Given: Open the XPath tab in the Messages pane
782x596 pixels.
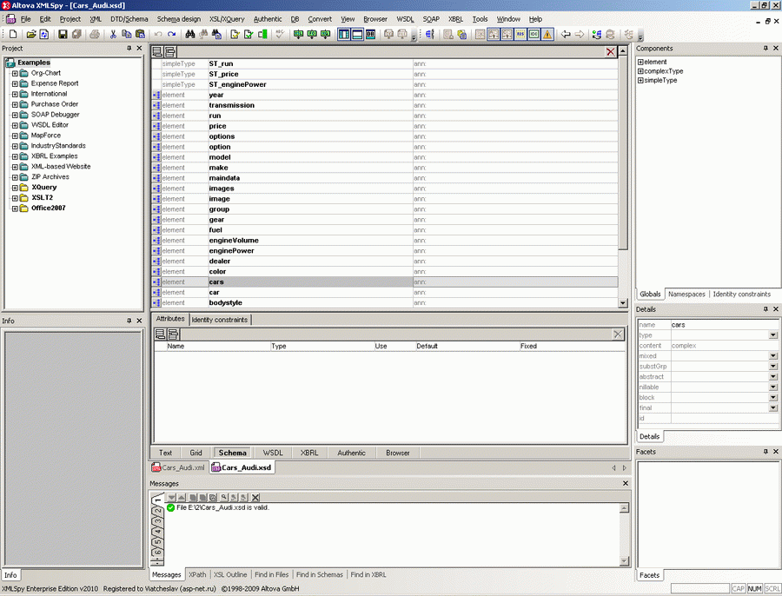Looking at the screenshot, I should [x=197, y=574].
